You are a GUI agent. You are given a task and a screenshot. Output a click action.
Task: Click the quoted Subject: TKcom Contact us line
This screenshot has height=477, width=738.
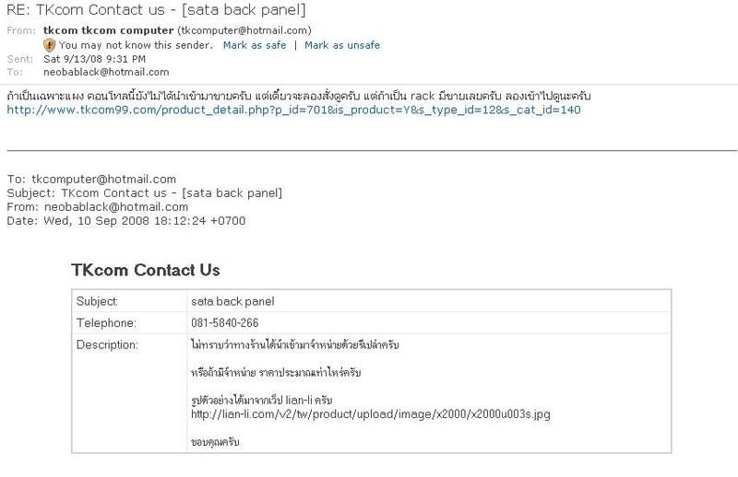click(x=145, y=193)
